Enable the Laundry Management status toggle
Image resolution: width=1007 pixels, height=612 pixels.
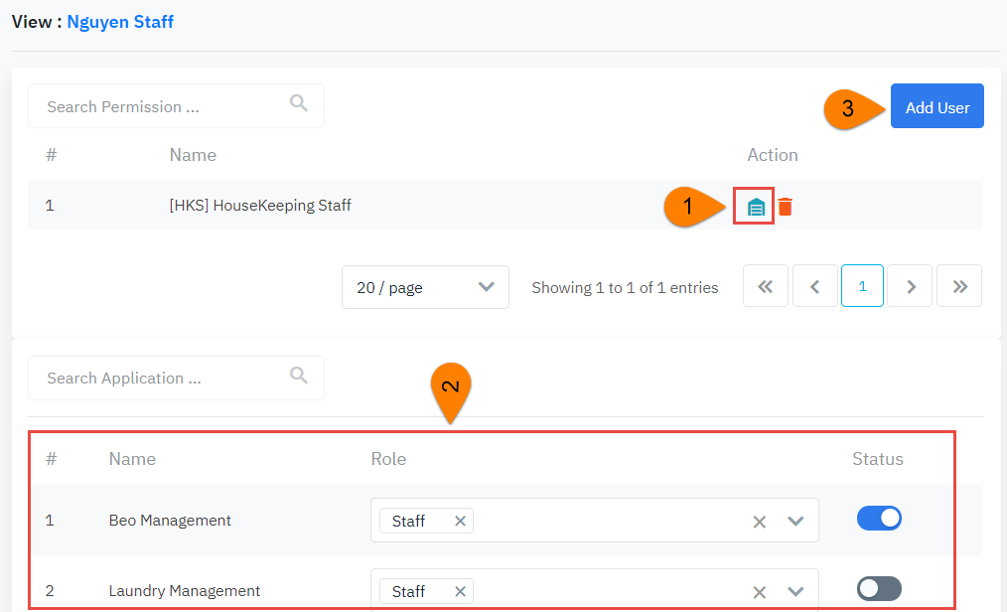pyautogui.click(x=879, y=588)
